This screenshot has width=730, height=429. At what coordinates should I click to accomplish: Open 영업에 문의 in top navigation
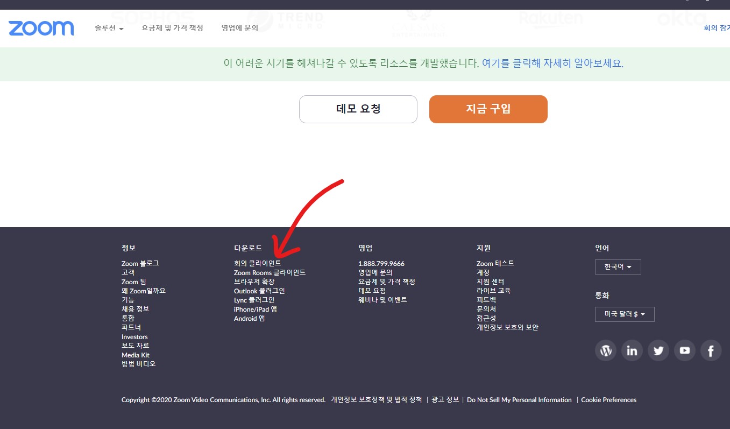(x=239, y=28)
